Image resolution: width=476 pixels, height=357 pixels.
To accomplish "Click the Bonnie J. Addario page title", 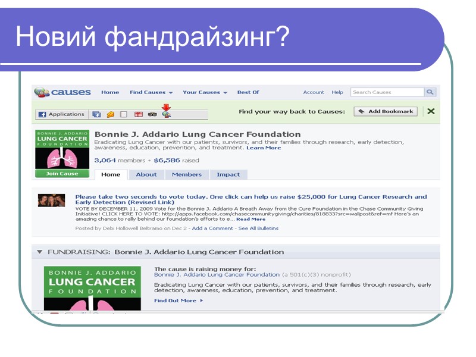I will click(198, 134).
